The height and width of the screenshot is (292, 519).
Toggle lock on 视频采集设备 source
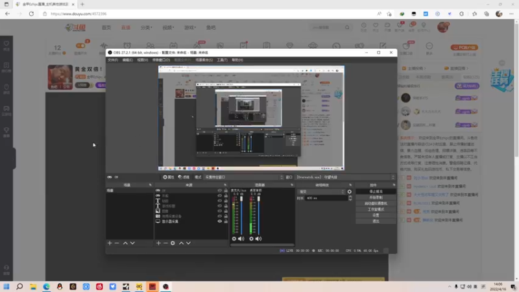[226, 216]
